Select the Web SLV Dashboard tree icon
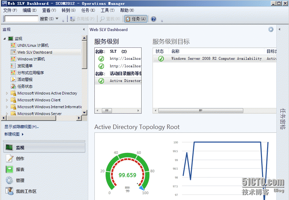Screen dimensions: 289x200 13,52
